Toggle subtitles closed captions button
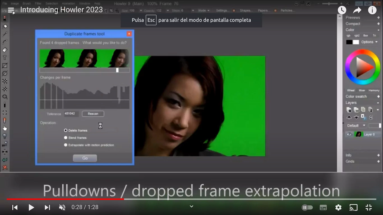The width and height of the screenshot is (383, 215). click(323, 207)
